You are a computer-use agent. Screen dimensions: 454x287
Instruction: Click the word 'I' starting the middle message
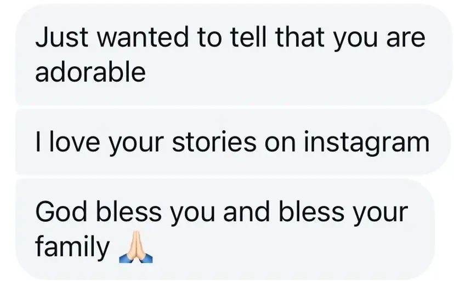pos(38,142)
